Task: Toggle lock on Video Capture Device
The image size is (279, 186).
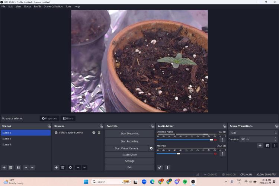Action: click(99, 132)
